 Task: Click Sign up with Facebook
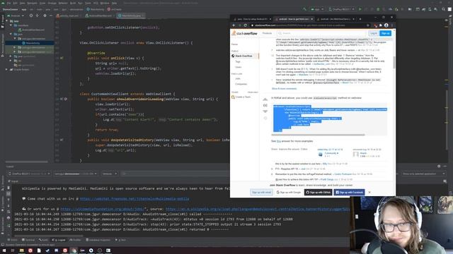[x=349, y=192]
